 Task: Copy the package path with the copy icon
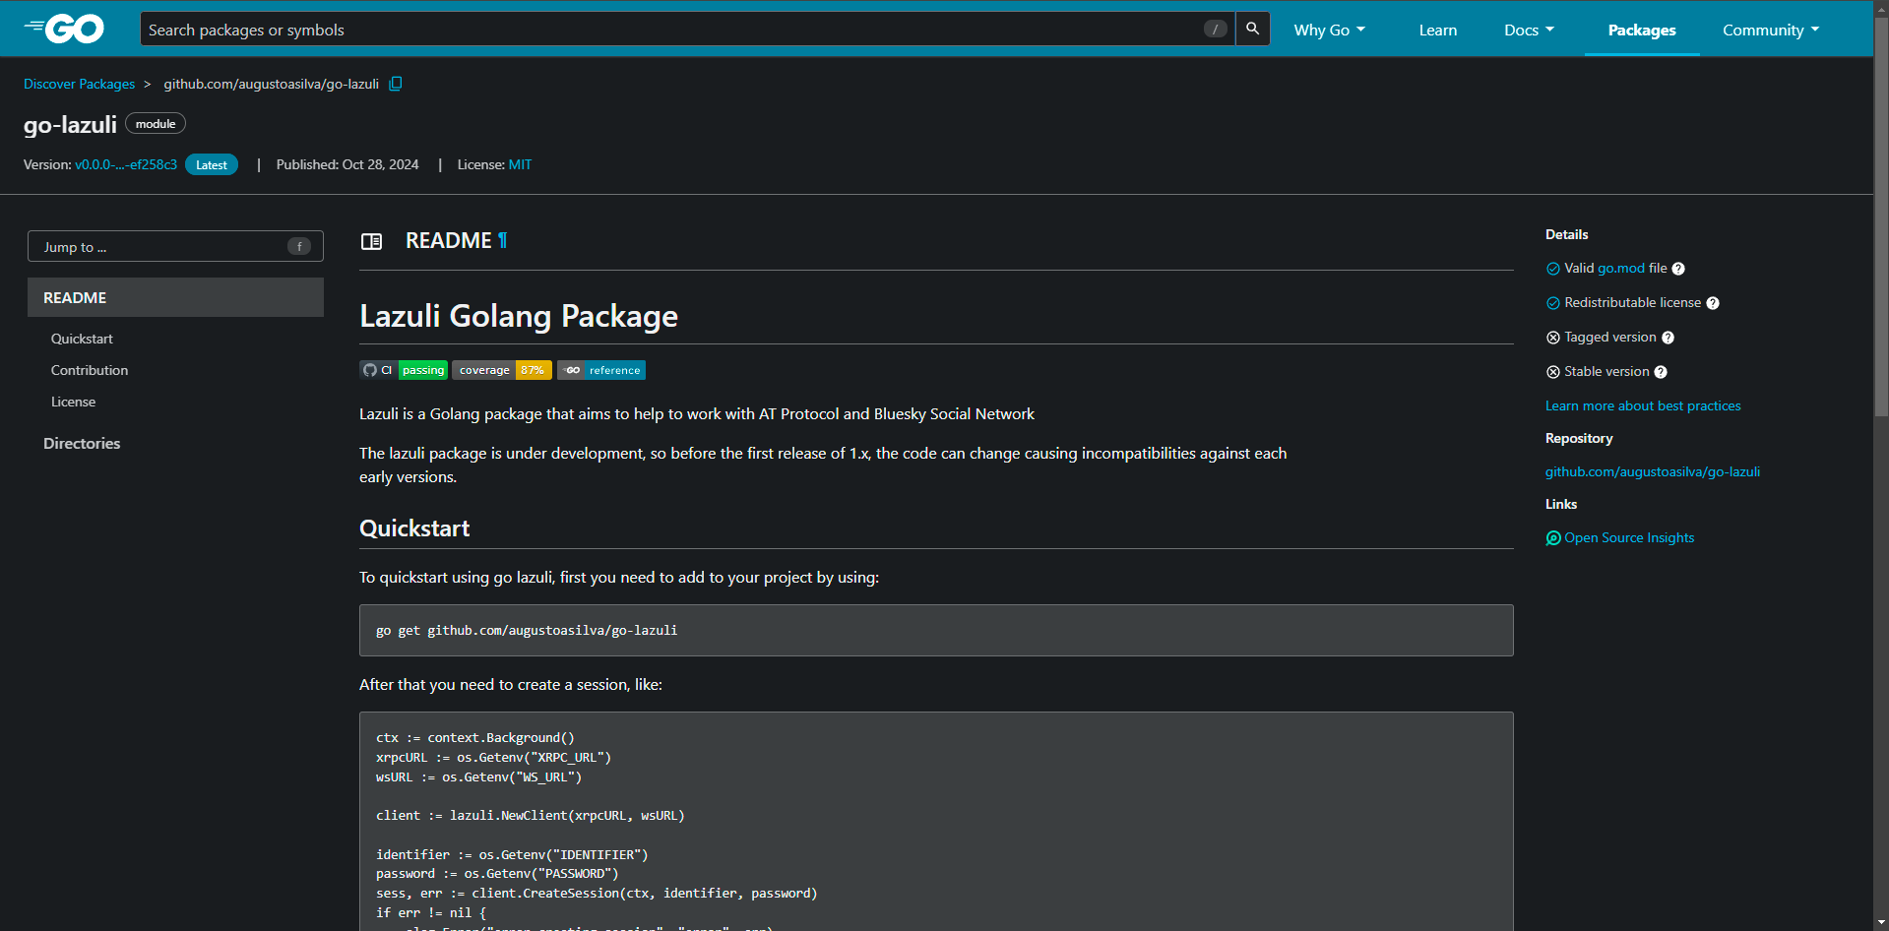[396, 84]
